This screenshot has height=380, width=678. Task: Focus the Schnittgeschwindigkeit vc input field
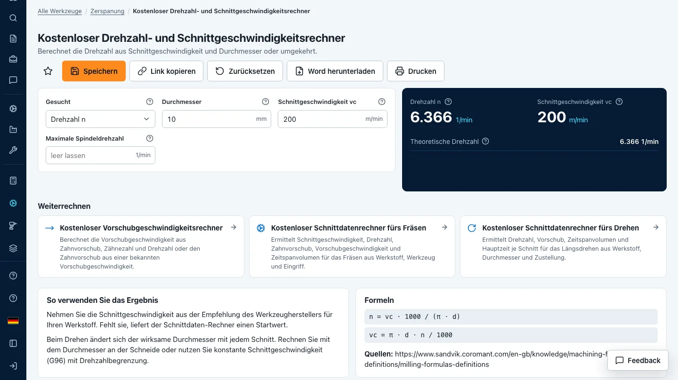[332, 119]
